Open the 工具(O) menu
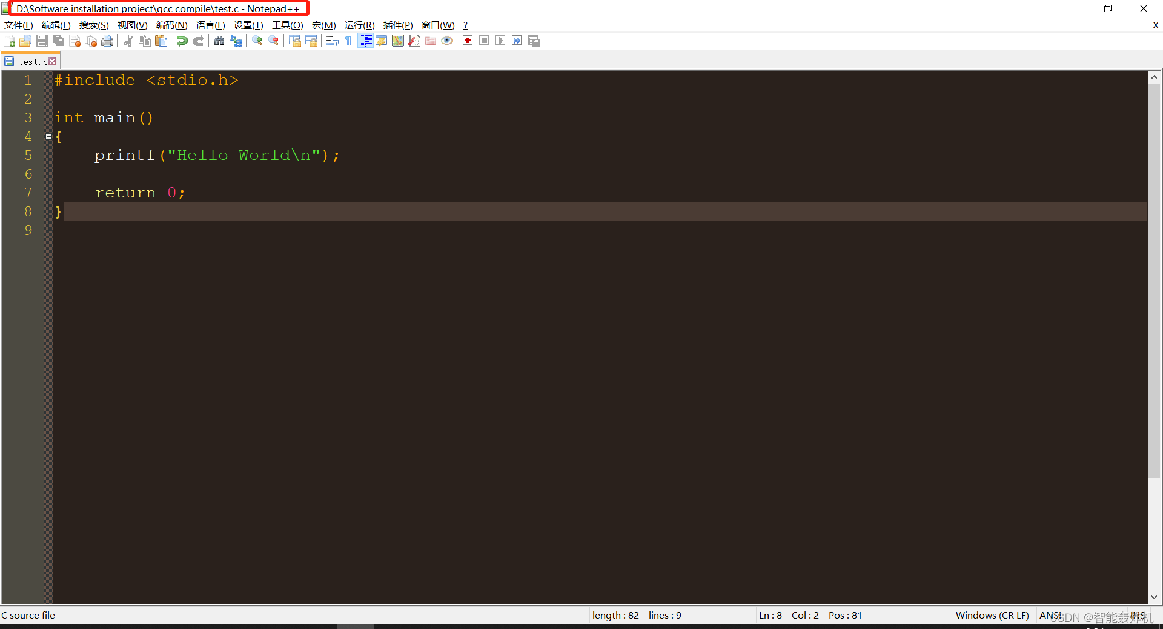Screen dimensions: 1163x629 coord(287,25)
